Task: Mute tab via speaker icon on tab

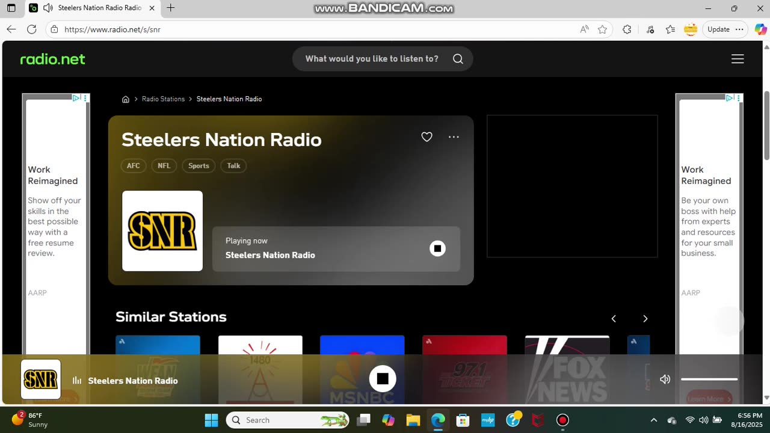Action: click(x=48, y=8)
